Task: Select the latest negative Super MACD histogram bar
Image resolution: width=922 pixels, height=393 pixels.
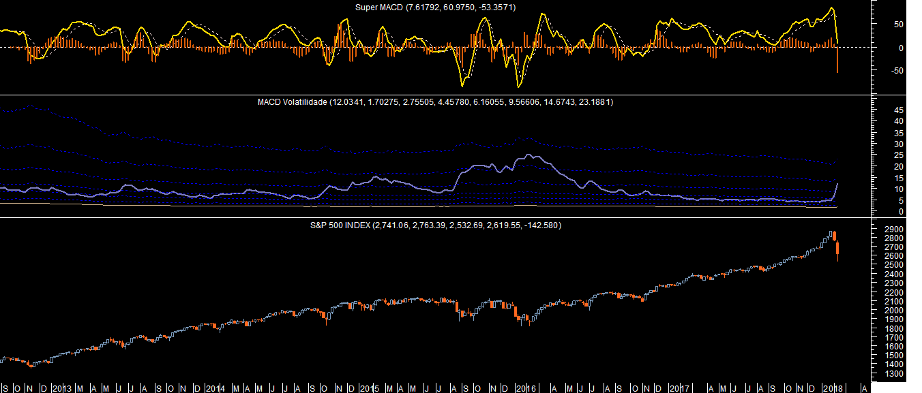Action: pos(837,60)
